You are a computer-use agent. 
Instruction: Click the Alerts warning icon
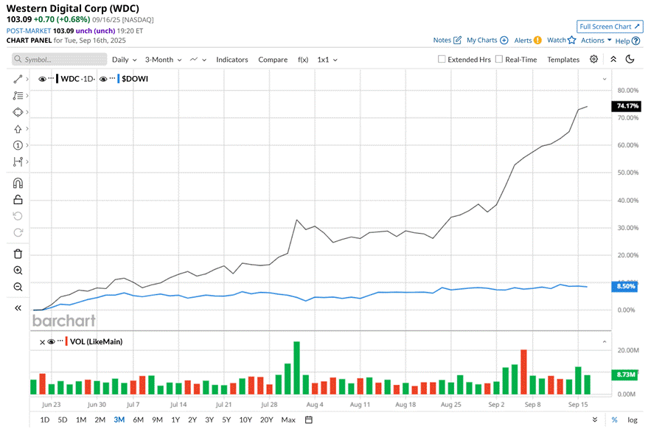pos(537,41)
